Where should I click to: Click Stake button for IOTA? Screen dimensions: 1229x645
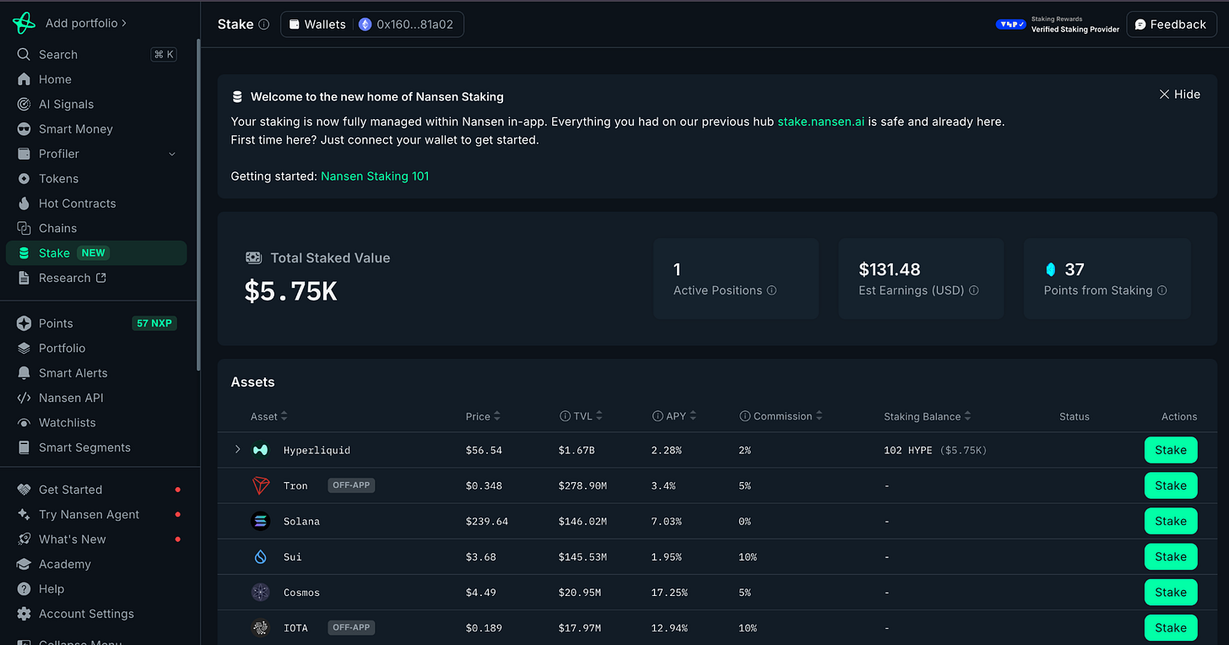(1171, 627)
